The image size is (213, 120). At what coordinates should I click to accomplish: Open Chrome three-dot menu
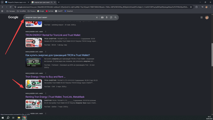(x=211, y=7)
